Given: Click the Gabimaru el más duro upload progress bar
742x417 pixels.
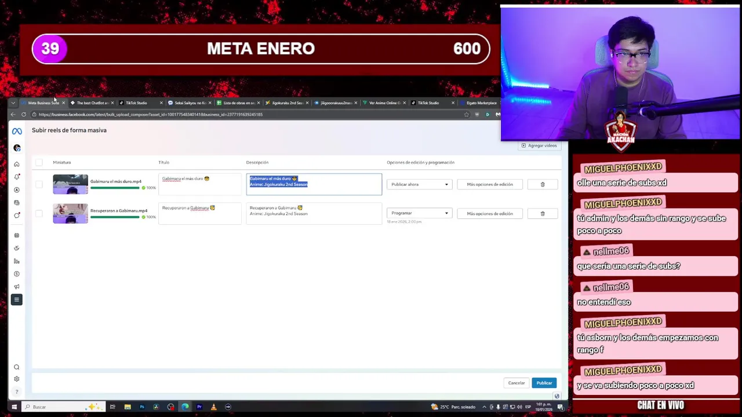Looking at the screenshot, I should click(x=115, y=188).
